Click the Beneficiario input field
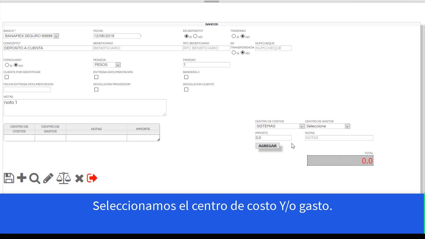The height and width of the screenshot is (239, 425). [138, 48]
